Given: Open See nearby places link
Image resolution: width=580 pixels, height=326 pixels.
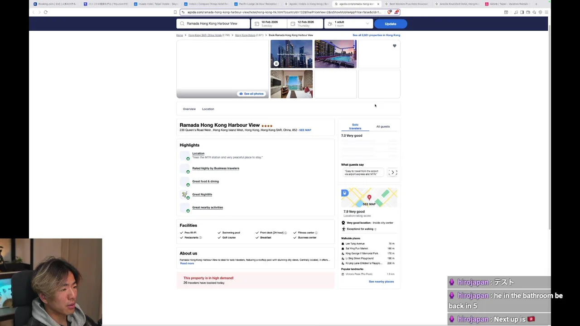Looking at the screenshot, I should tap(381, 282).
